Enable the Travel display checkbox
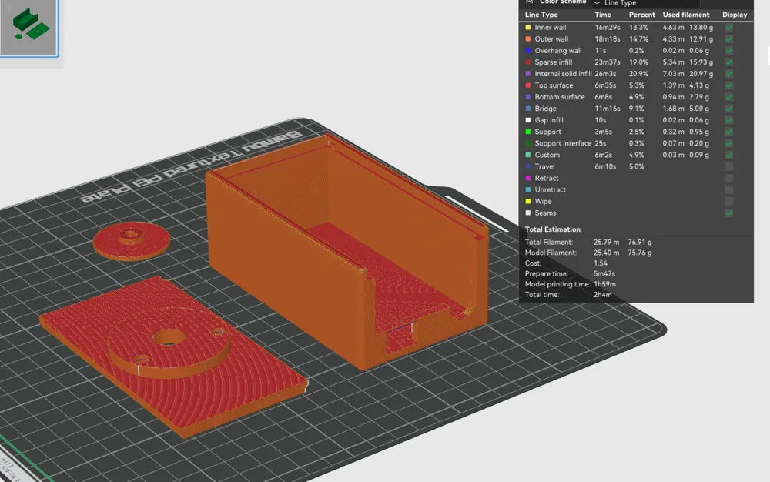This screenshot has height=482, width=770. (x=728, y=166)
